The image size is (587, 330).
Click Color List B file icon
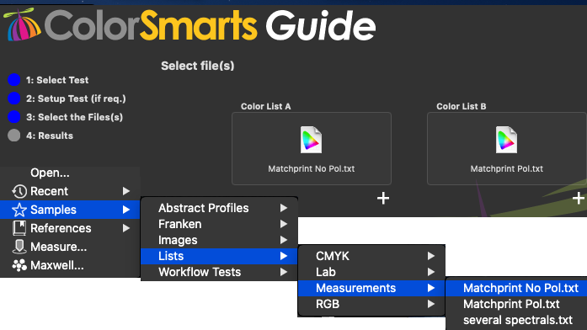pos(506,140)
